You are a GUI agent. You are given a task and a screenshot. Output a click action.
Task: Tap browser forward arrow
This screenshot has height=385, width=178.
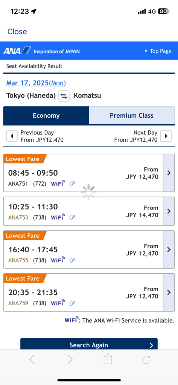[70, 360]
